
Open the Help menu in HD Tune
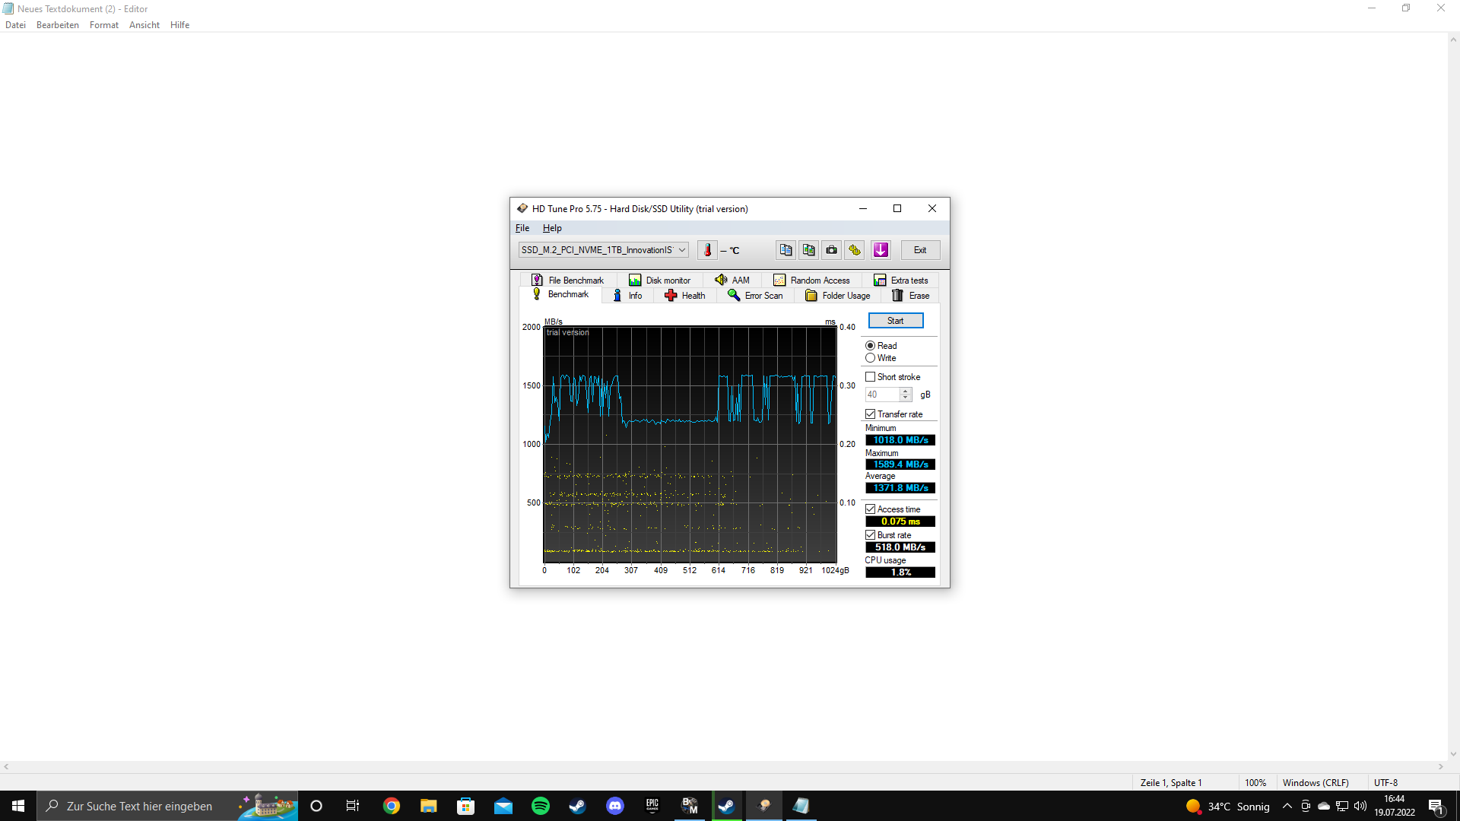pos(552,228)
